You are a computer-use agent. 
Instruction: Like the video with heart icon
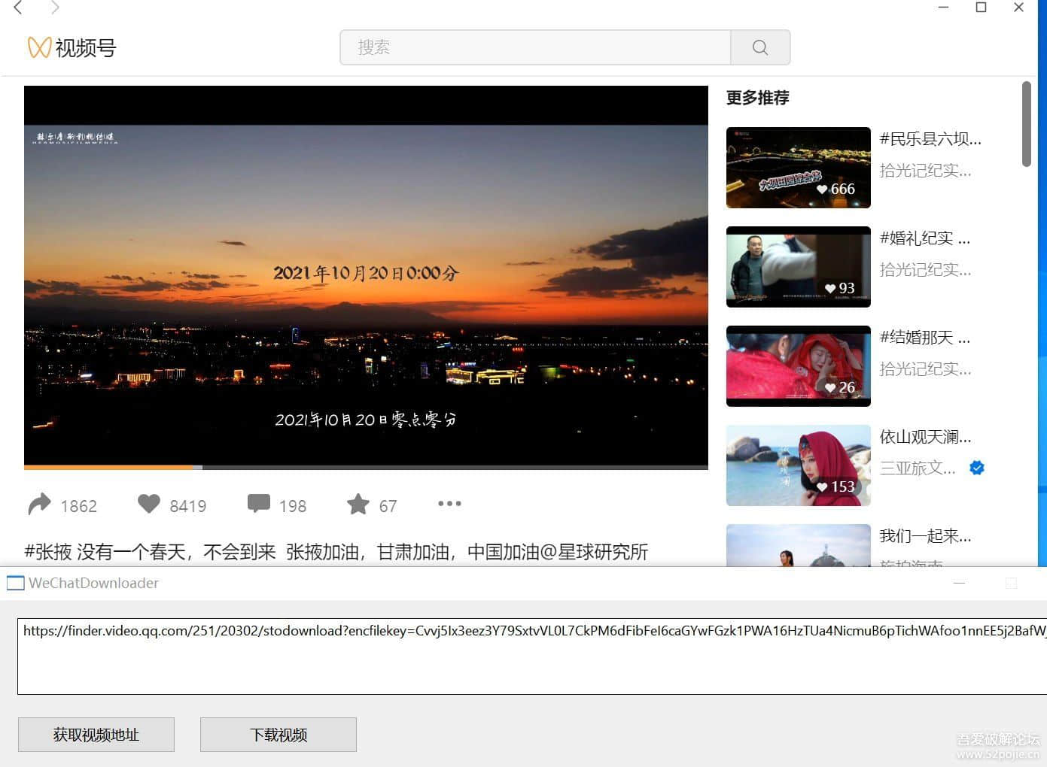coord(149,503)
